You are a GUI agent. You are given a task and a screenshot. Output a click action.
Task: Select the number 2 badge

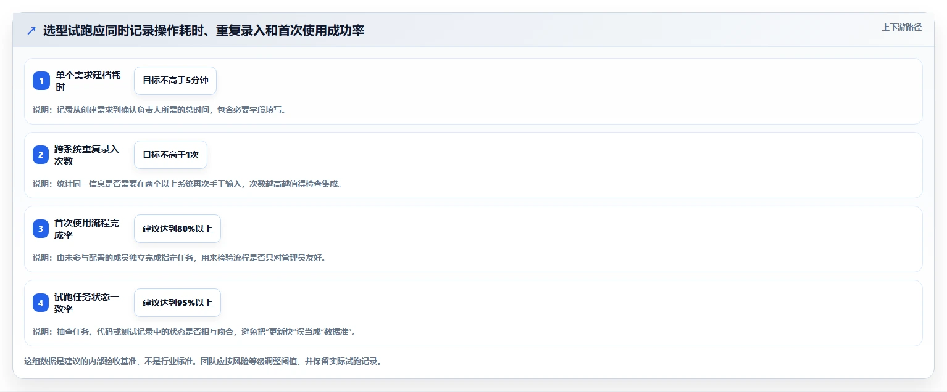(x=41, y=155)
